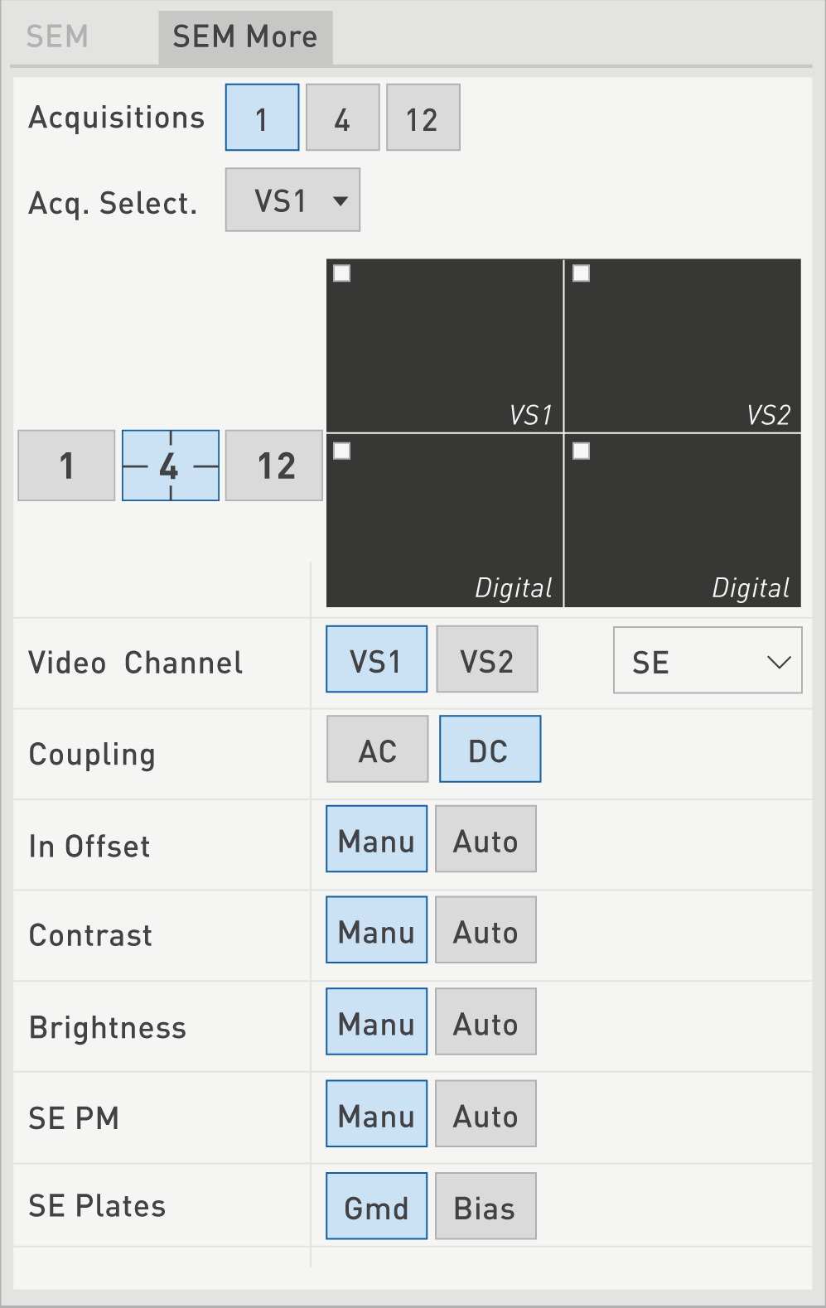The height and width of the screenshot is (1308, 826).
Task: Select the single-pane layout button
Action: [x=66, y=466]
